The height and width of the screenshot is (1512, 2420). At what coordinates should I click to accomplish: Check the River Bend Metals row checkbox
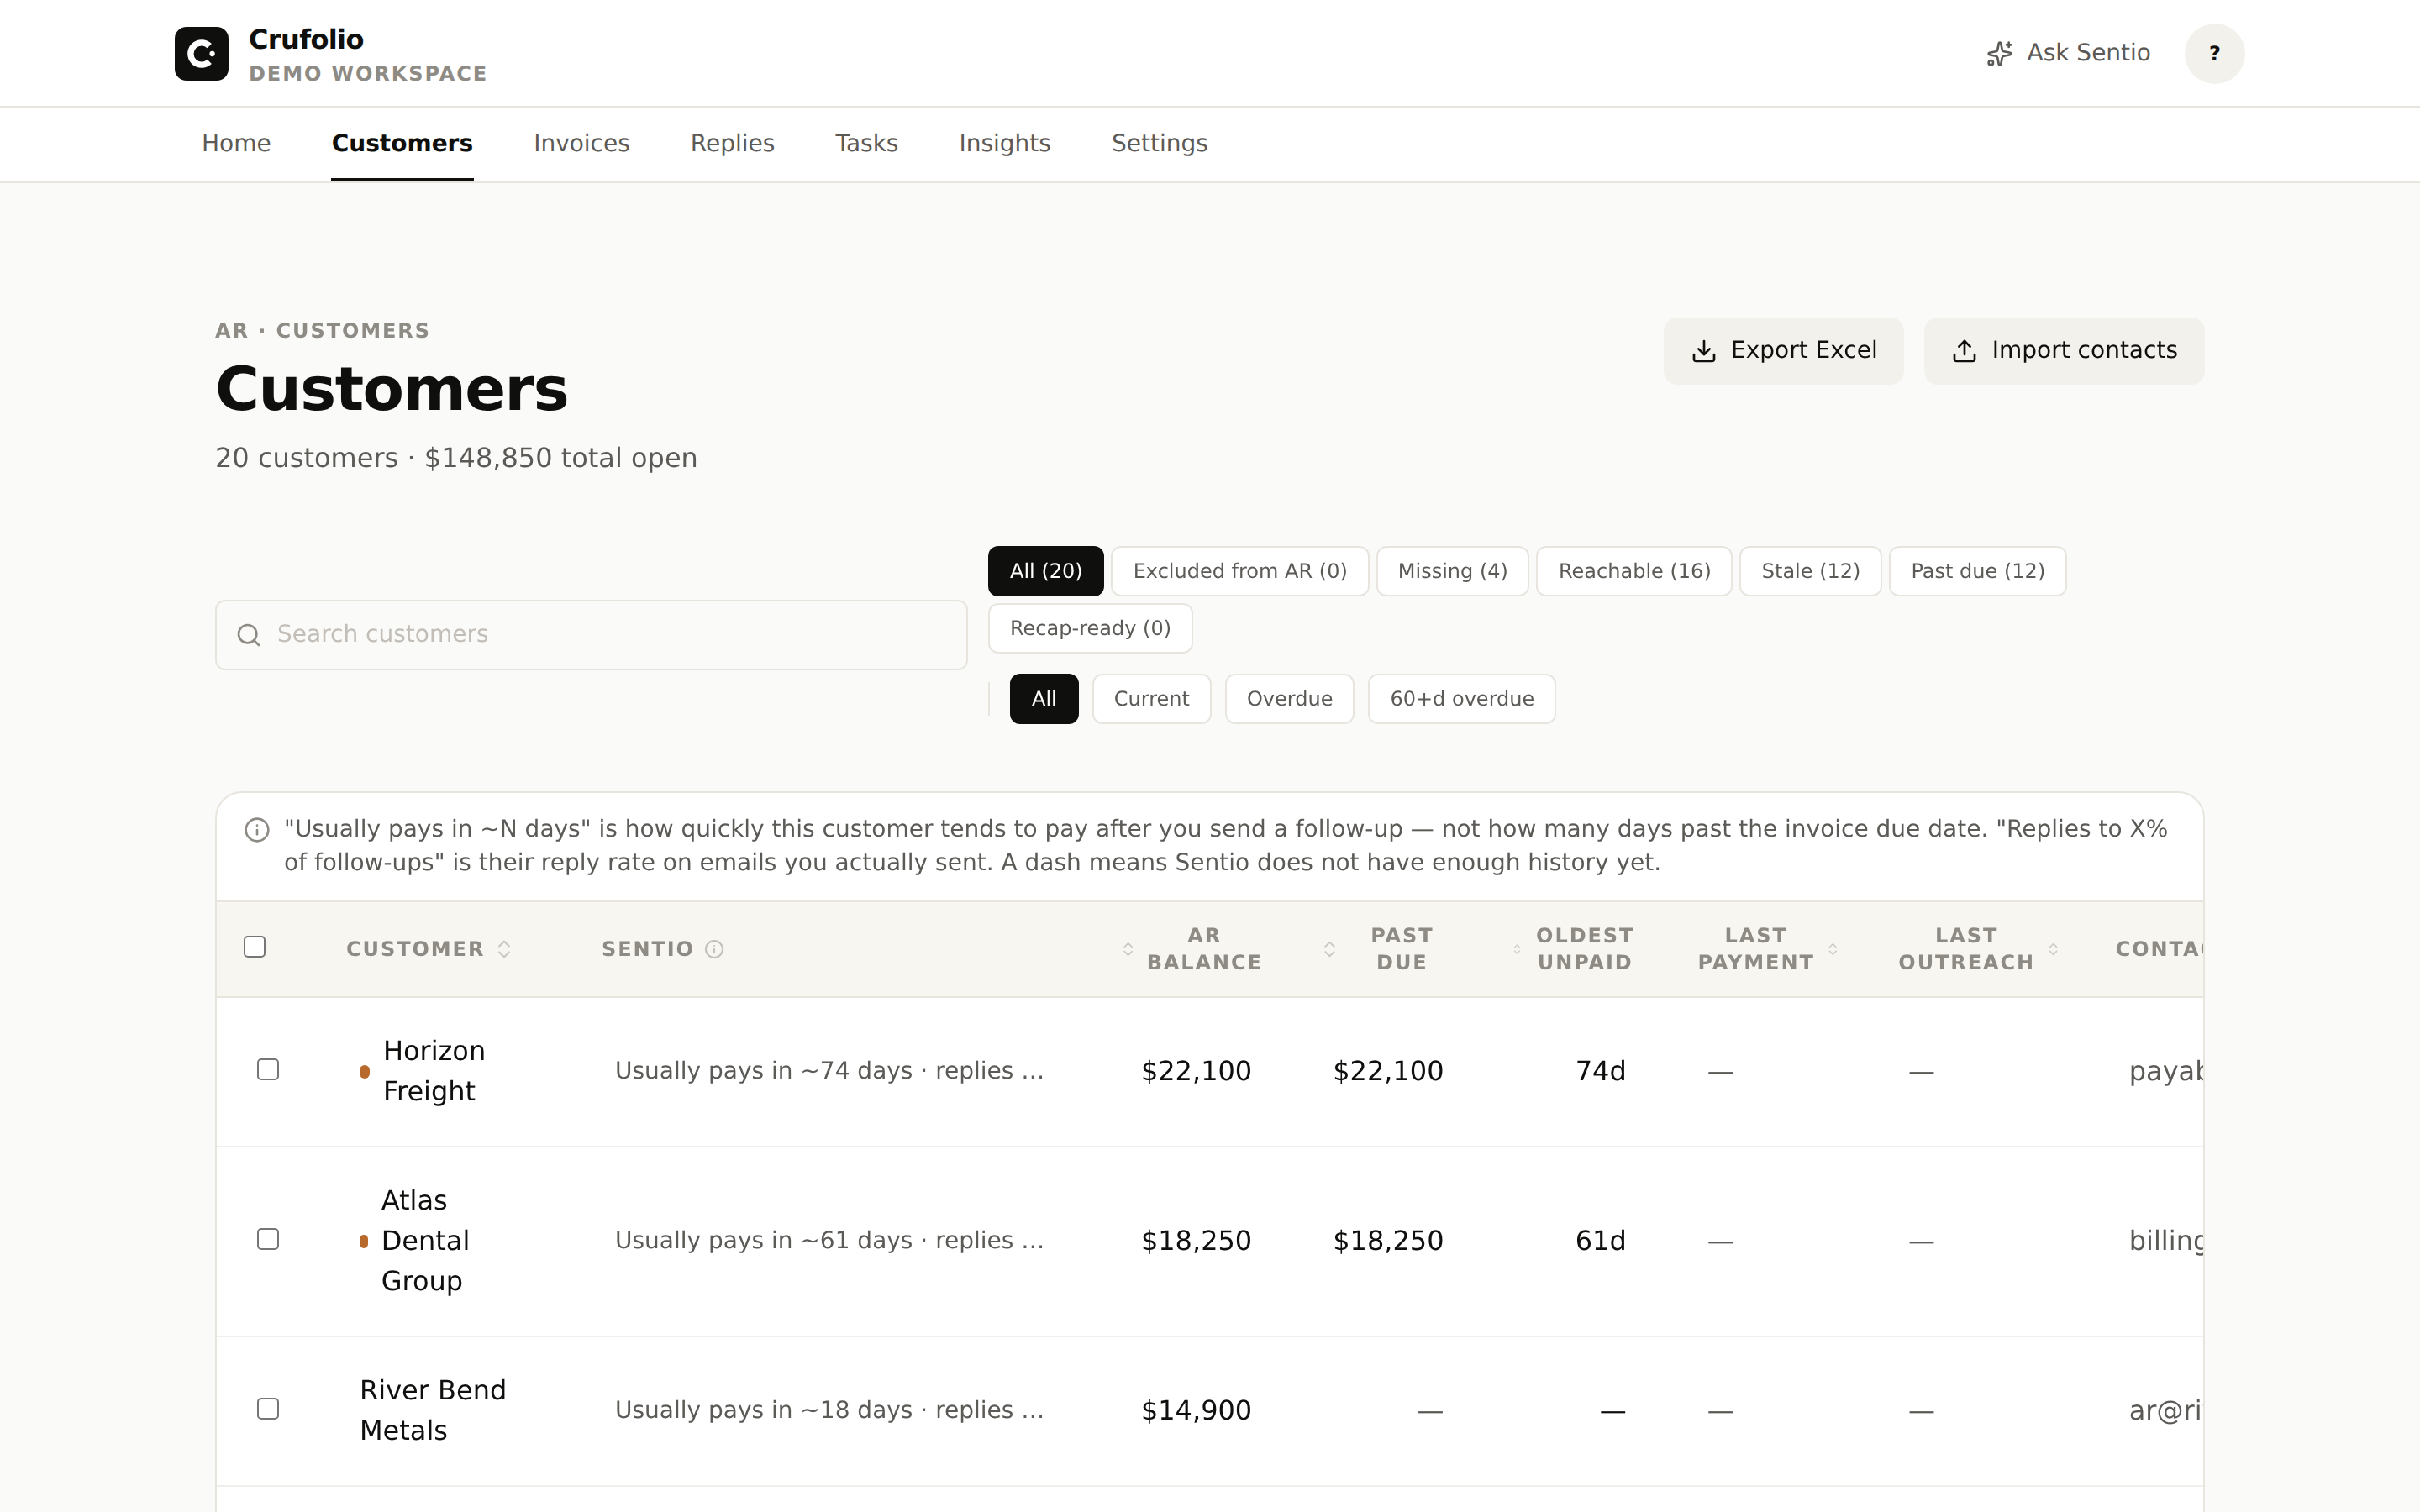[268, 1409]
